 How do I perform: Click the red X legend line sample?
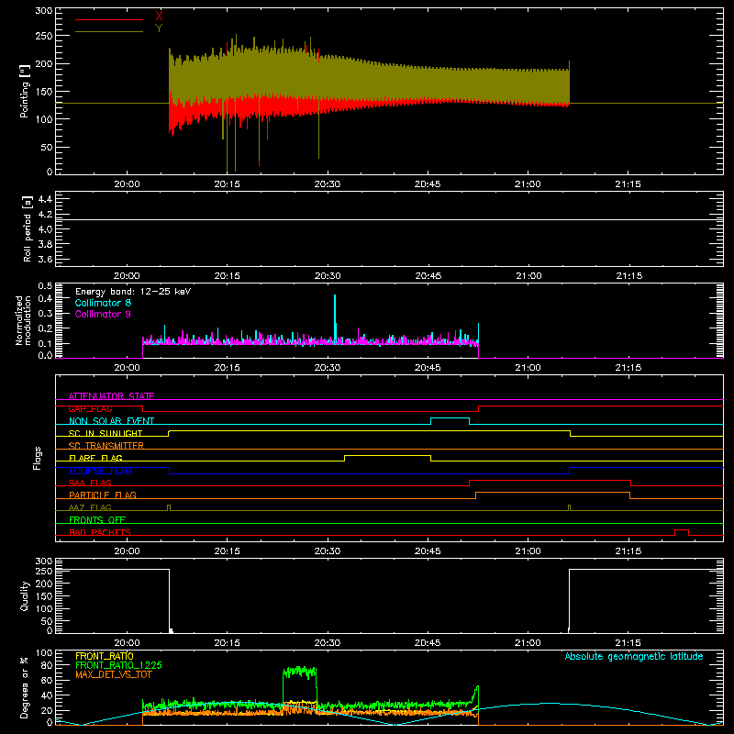[109, 19]
